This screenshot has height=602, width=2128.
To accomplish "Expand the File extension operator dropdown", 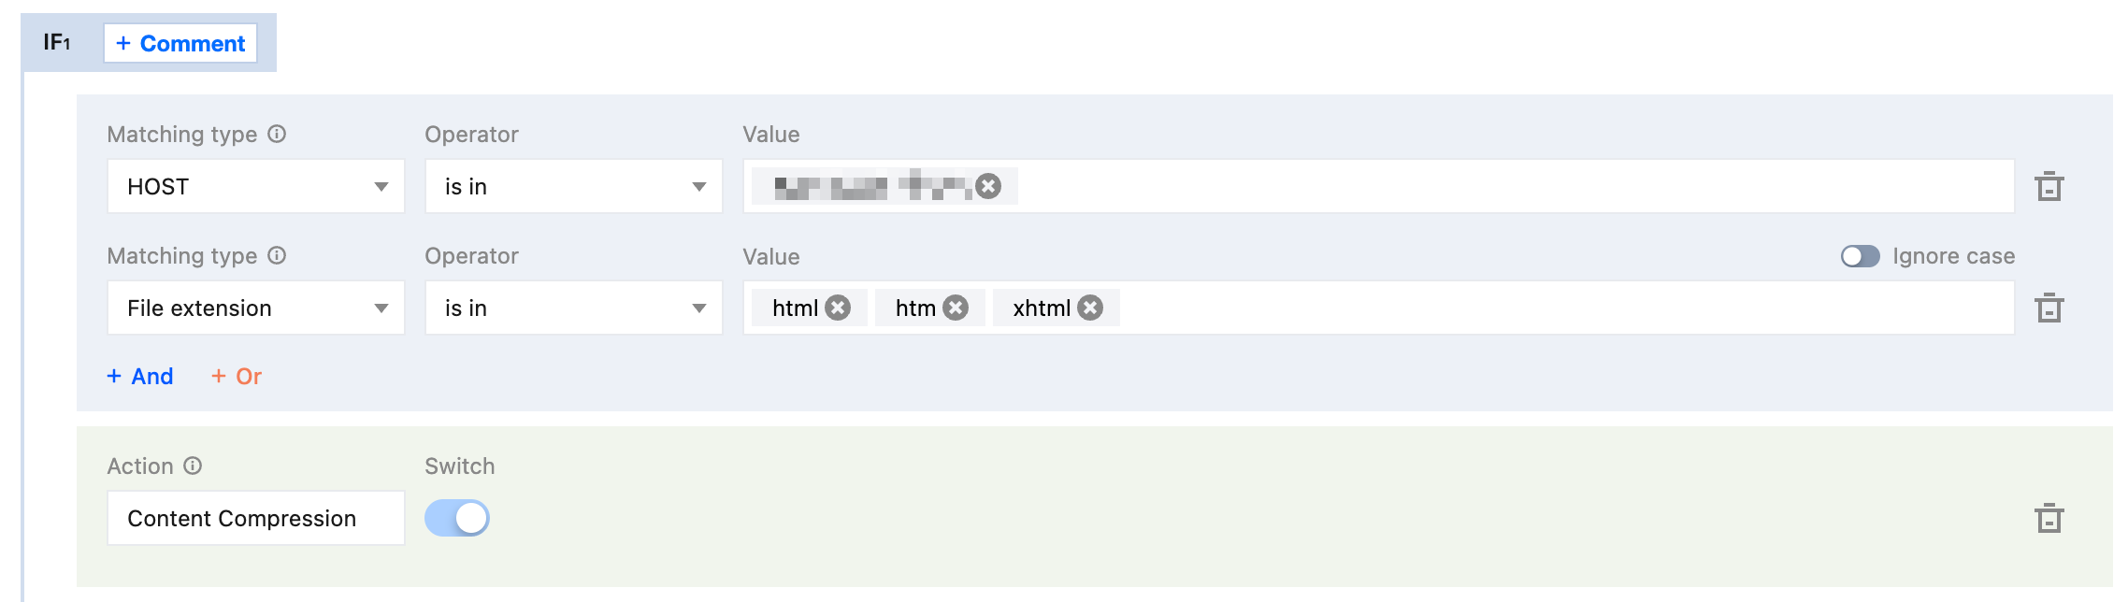I will tap(573, 308).
